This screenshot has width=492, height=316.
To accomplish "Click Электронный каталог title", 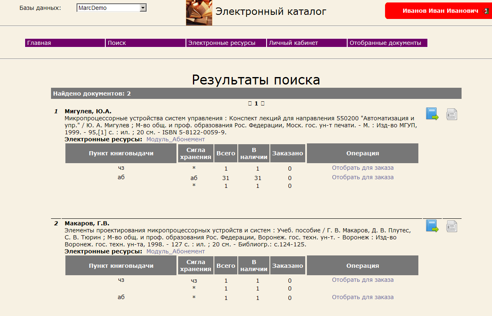I will (x=271, y=11).
